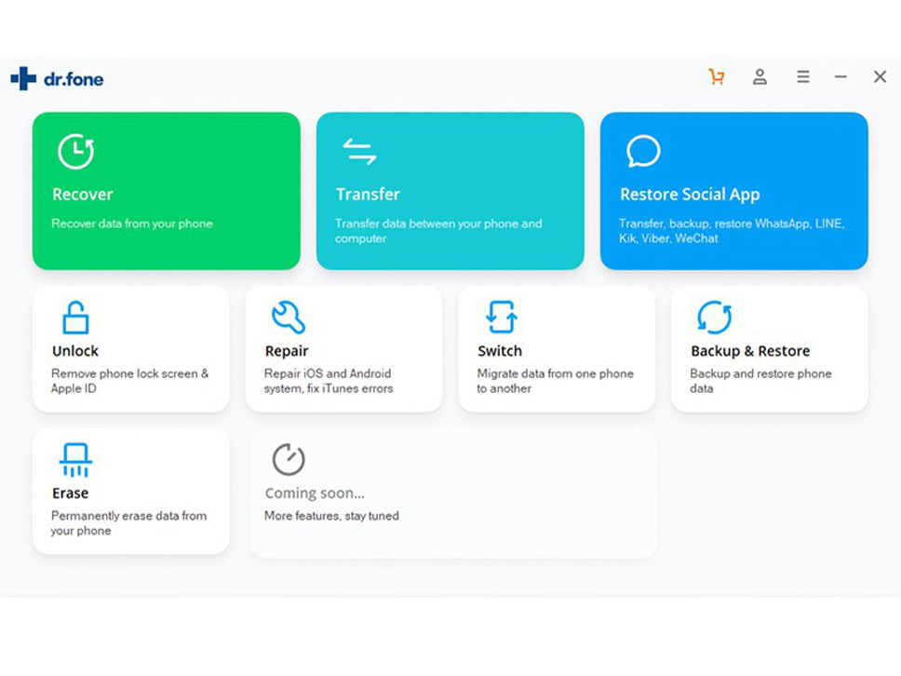This screenshot has width=901, height=676.
Task: Open the user account profile
Action: tap(760, 76)
